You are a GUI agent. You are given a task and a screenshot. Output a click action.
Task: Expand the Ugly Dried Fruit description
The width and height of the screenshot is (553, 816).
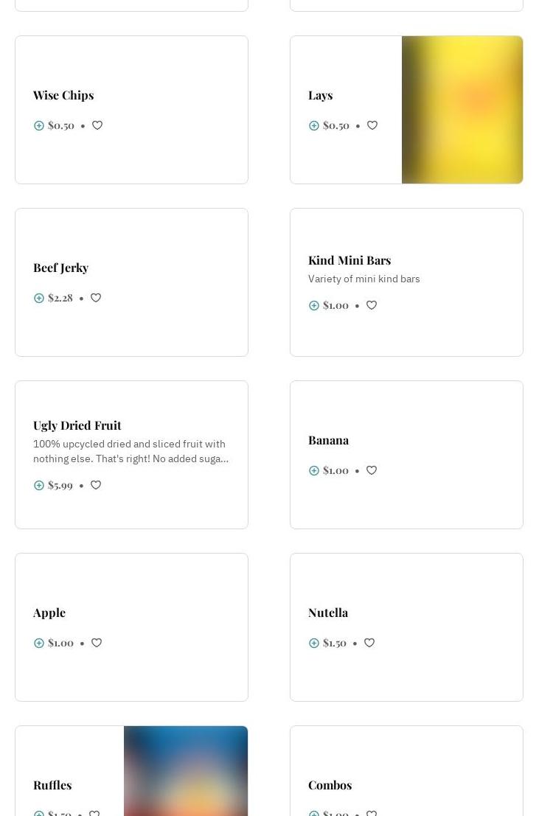(131, 451)
